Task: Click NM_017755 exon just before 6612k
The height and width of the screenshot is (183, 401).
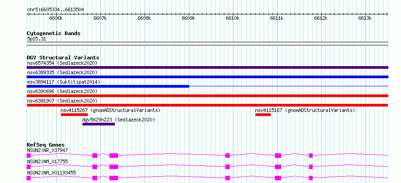Action: pos(311,167)
